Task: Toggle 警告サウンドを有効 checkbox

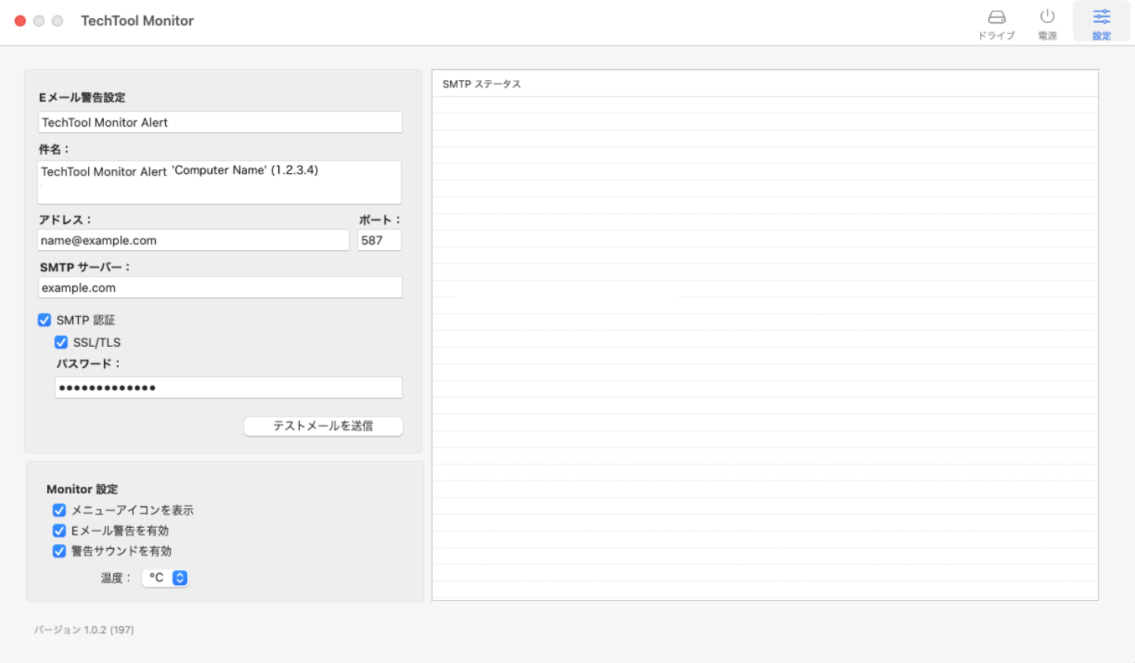Action: (59, 551)
